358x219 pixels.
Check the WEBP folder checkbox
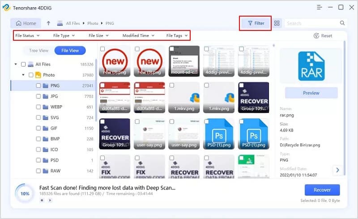coord(38,107)
